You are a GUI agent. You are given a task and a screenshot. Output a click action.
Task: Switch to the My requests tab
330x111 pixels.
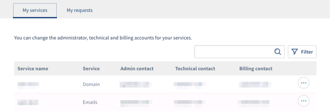coord(80,10)
